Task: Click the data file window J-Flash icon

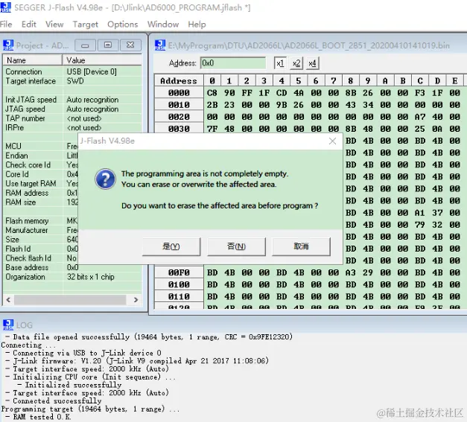Action: click(x=160, y=45)
